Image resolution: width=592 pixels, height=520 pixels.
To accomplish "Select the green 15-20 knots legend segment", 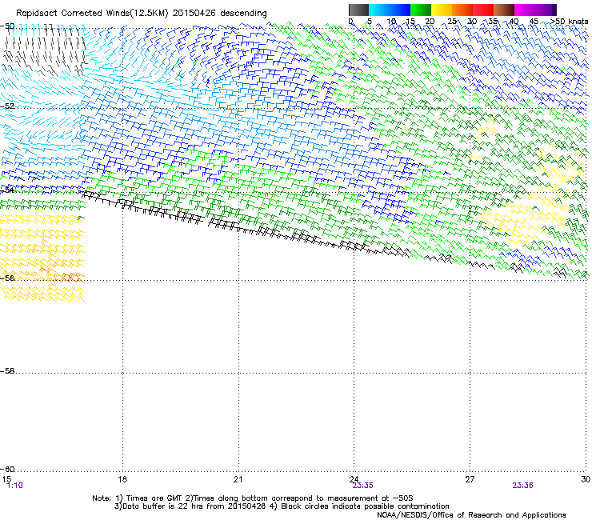I will pyautogui.click(x=421, y=10).
